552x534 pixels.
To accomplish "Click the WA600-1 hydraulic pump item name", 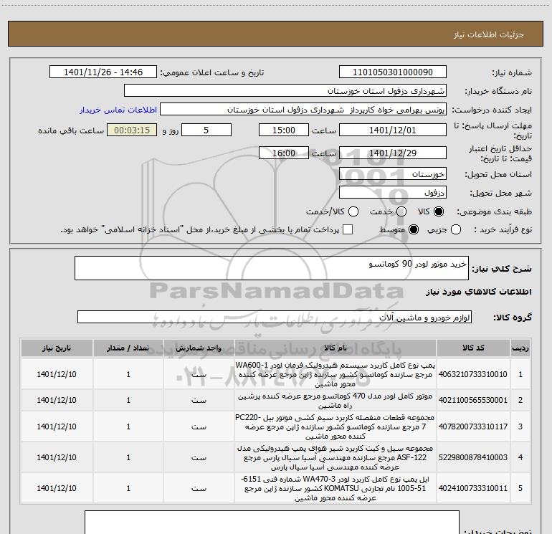I will coord(336,374).
